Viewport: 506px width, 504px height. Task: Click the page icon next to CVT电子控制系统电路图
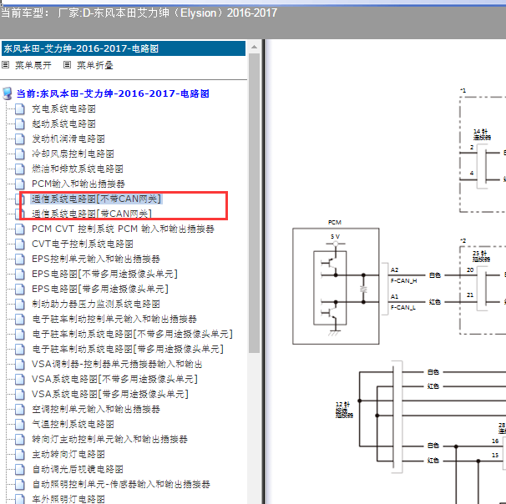[x=20, y=244]
